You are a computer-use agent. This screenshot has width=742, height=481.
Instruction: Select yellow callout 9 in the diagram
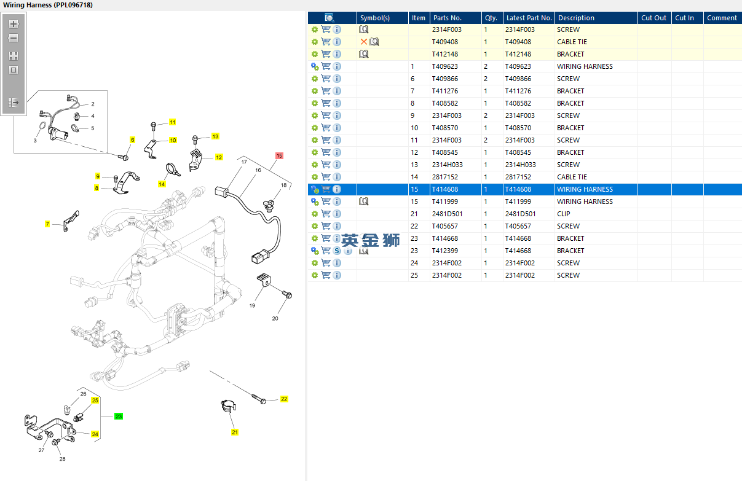tap(98, 177)
